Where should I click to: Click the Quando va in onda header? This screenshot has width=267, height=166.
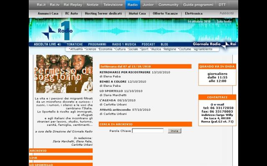pyautogui.click(x=217, y=66)
